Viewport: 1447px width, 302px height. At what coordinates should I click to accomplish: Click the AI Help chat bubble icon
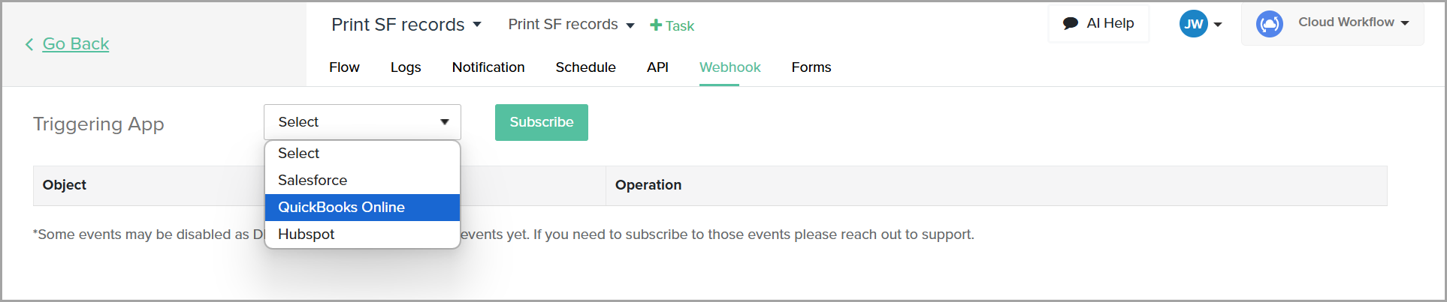coord(1071,23)
